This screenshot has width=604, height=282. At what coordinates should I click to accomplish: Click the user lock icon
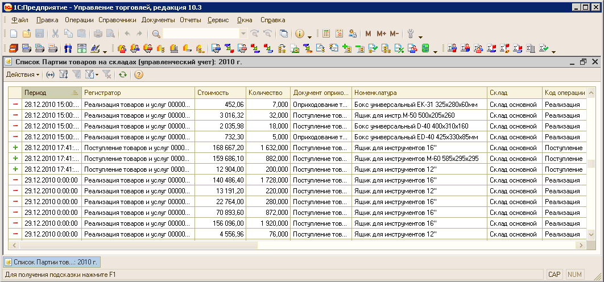coord(353,34)
